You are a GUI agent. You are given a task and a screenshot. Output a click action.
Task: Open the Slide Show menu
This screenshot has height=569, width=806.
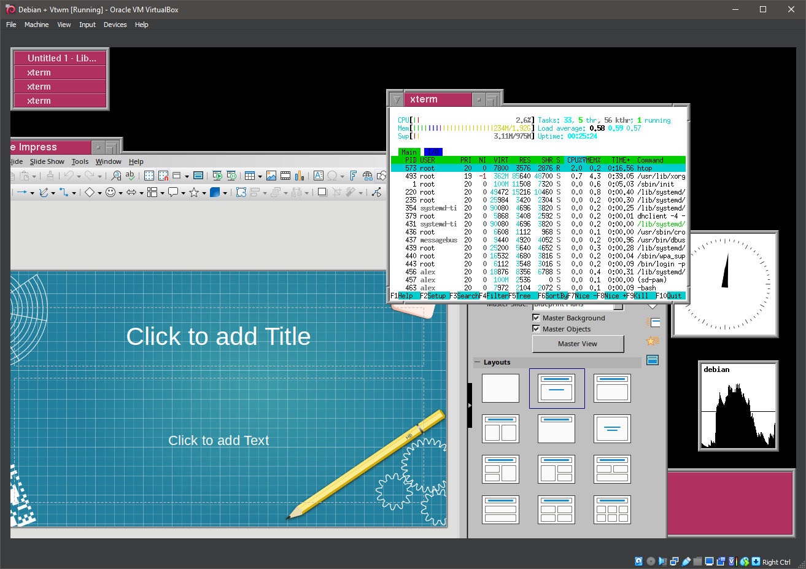[47, 161]
